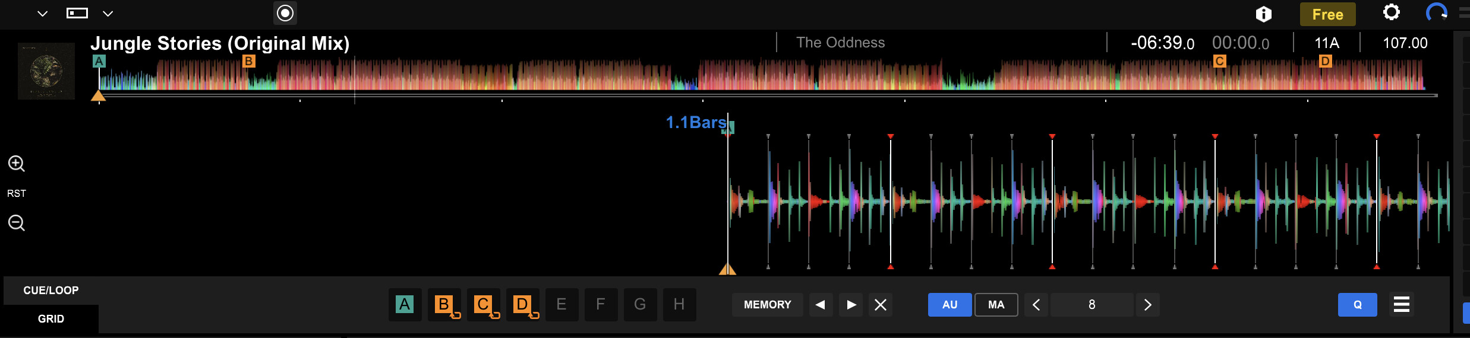Image resolution: width=1470 pixels, height=338 pixels.
Task: Open the layout selector dropdown arrow
Action: click(x=108, y=14)
